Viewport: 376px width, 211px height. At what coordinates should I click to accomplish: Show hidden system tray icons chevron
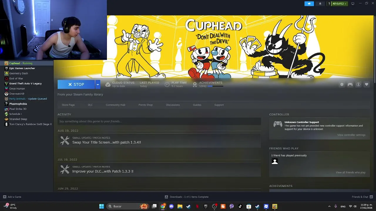click(329, 206)
